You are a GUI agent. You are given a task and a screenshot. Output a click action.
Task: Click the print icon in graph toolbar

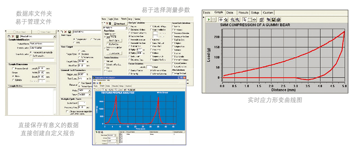278,20
